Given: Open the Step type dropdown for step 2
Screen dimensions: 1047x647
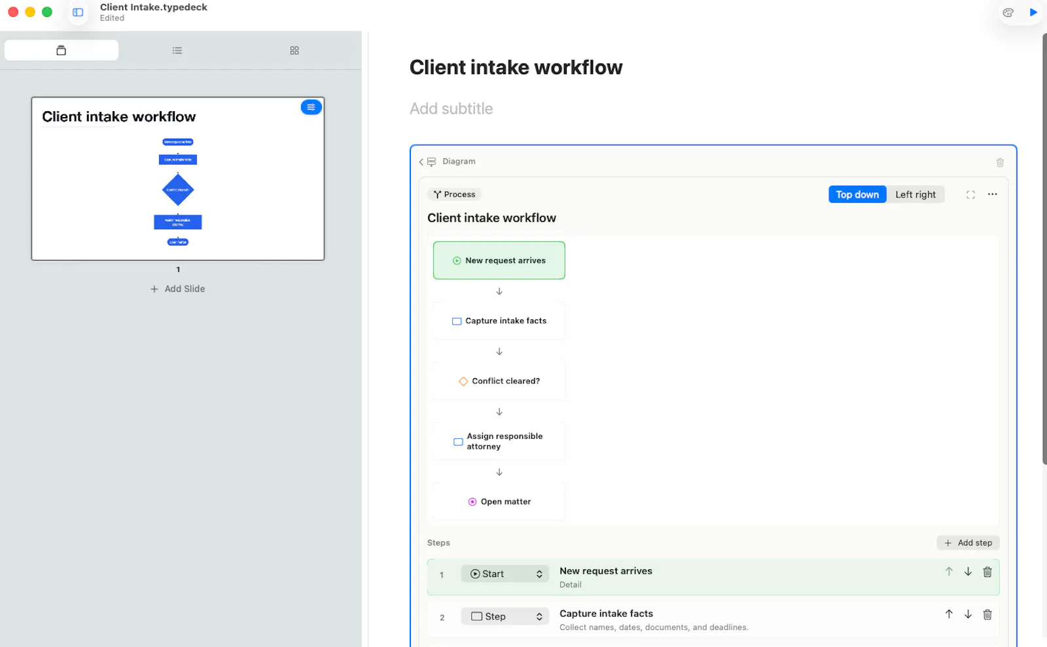Looking at the screenshot, I should (505, 616).
